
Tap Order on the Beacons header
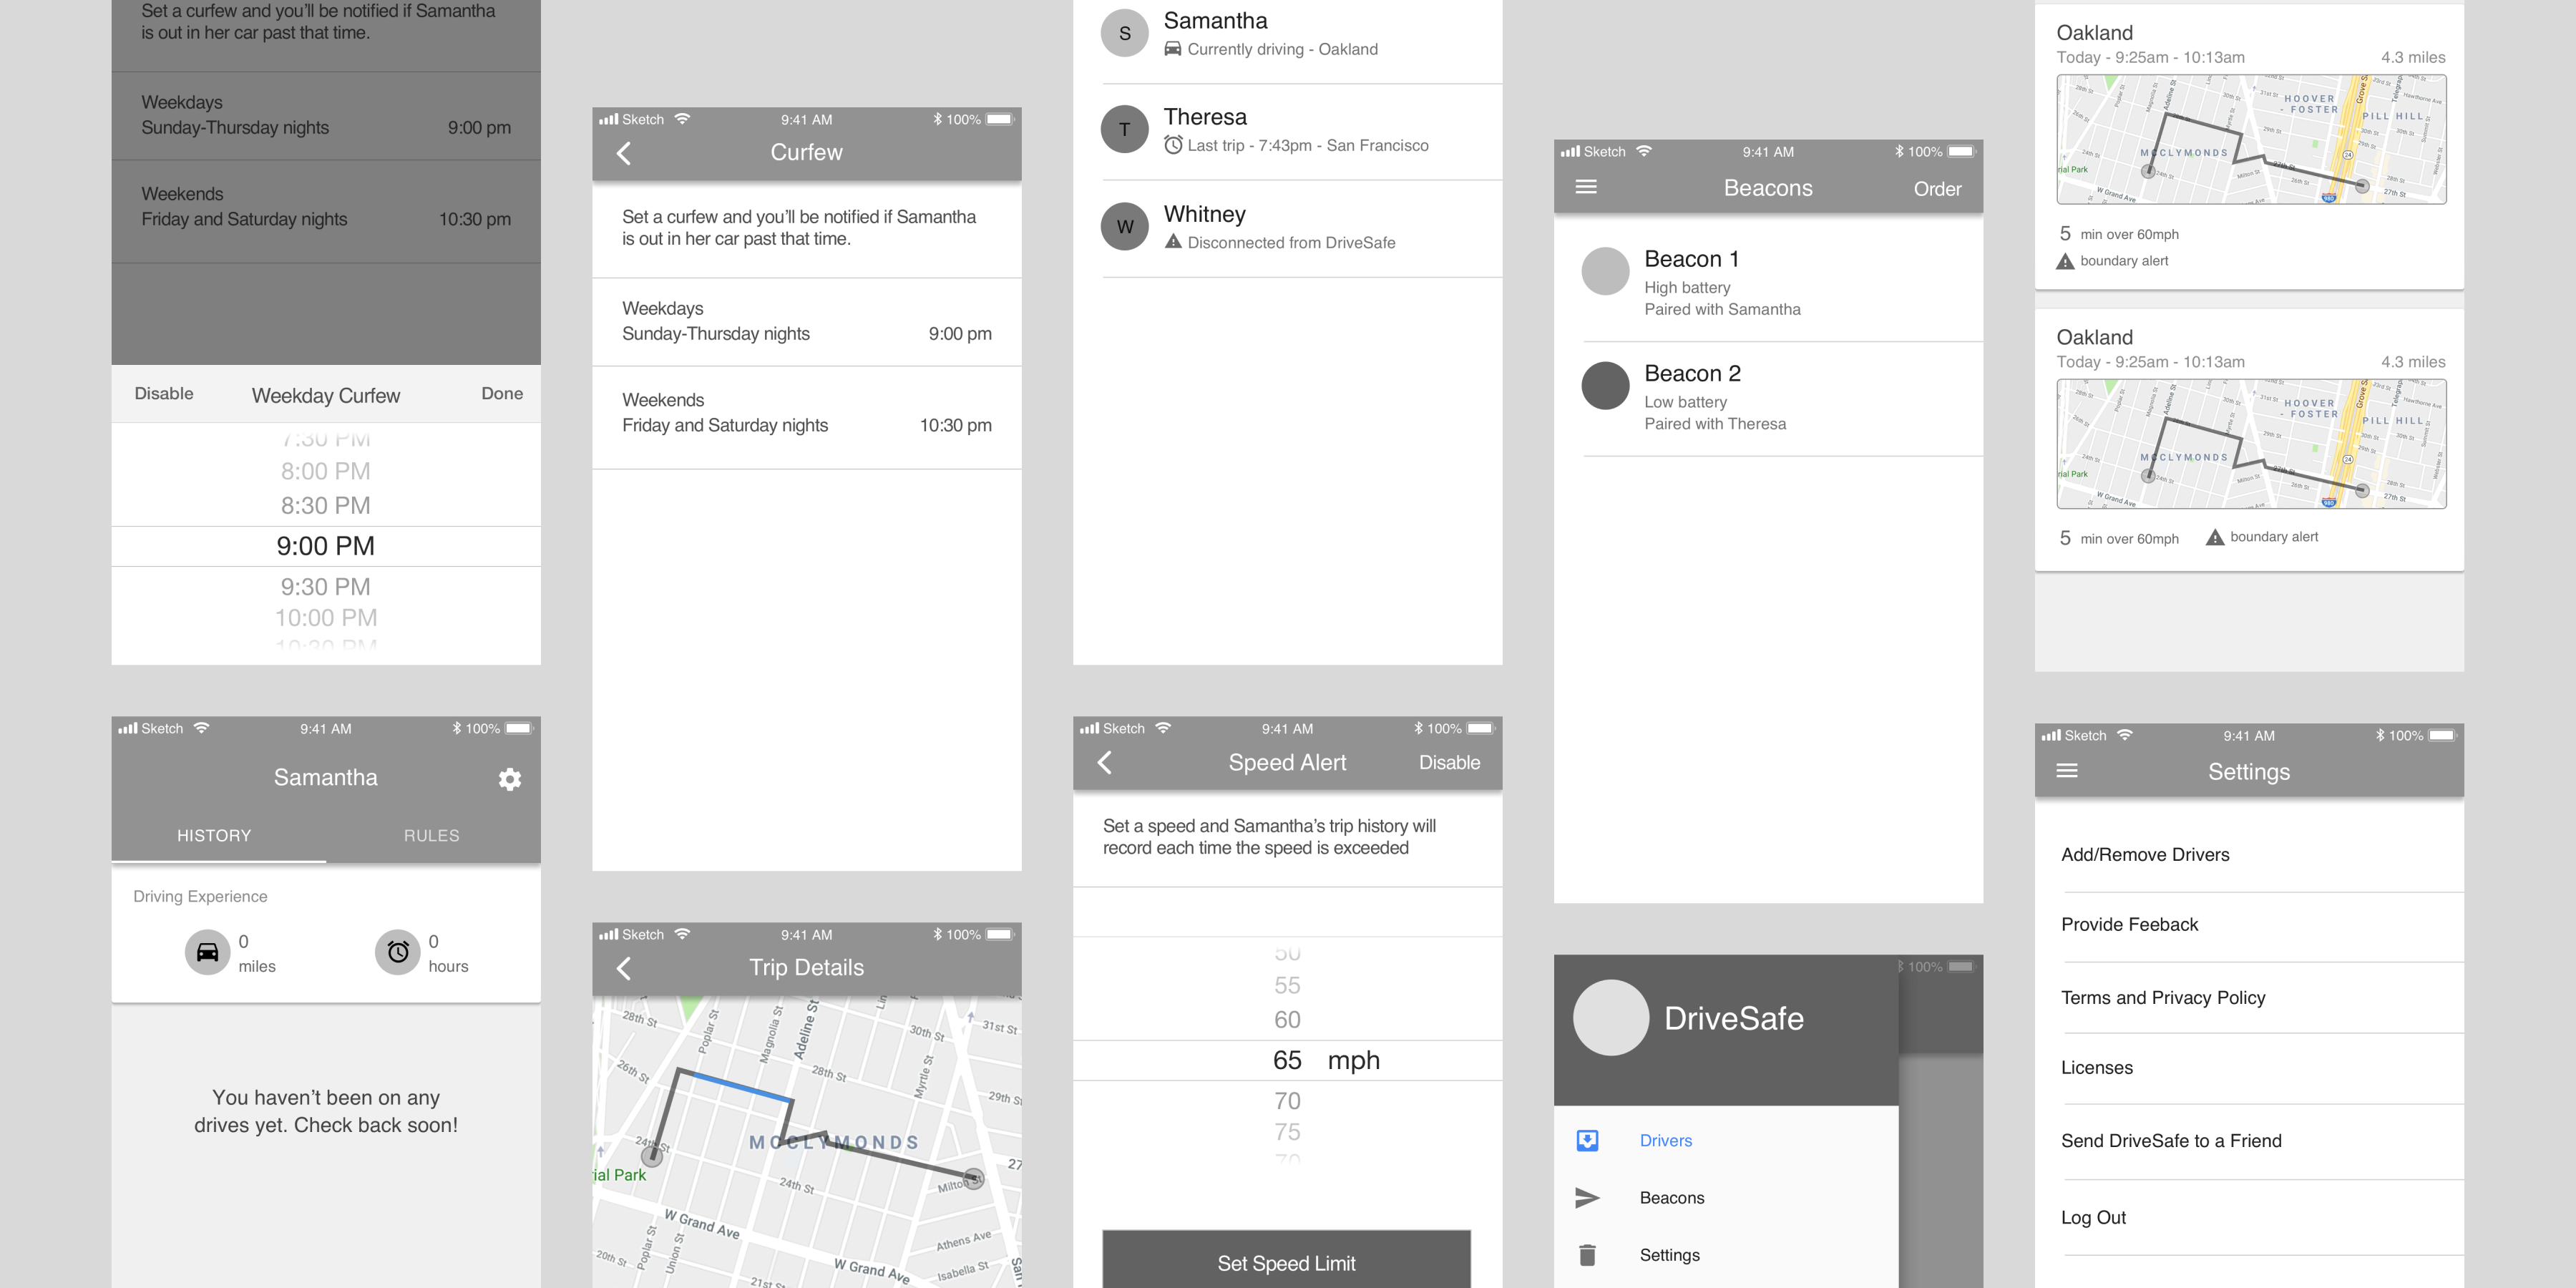(1937, 189)
